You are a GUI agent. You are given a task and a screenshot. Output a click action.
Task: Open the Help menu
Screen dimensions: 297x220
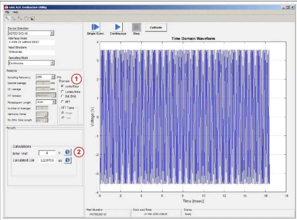16,12
